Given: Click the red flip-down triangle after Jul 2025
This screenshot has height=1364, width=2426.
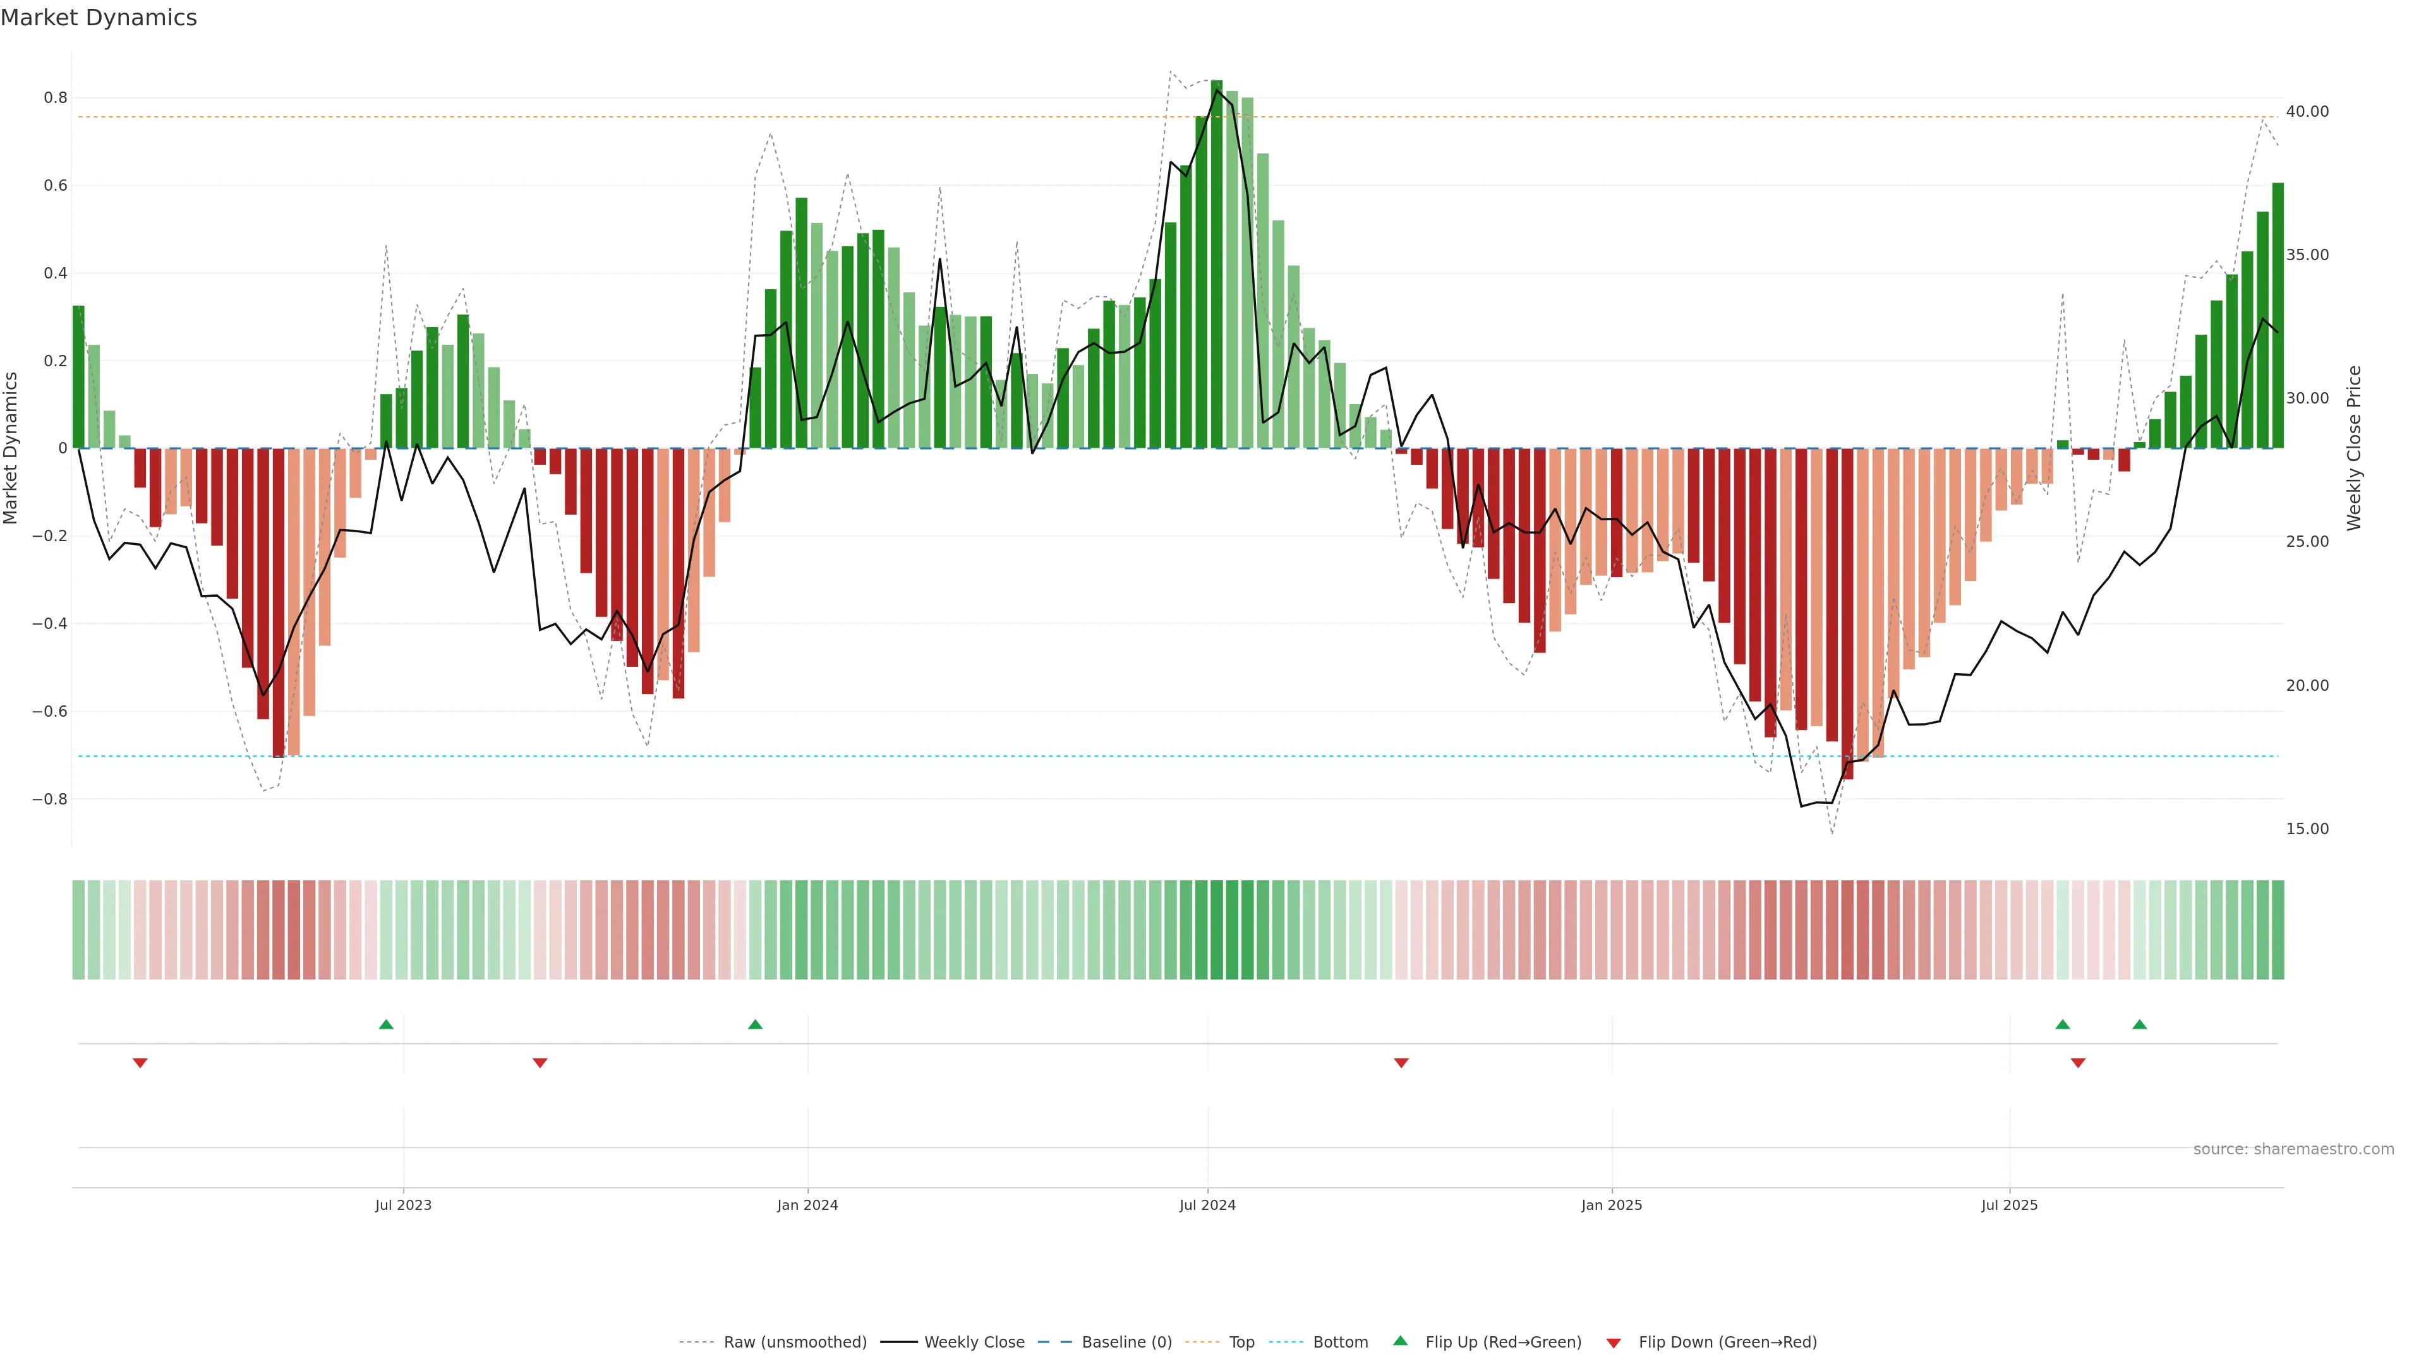Looking at the screenshot, I should [x=2079, y=1063].
